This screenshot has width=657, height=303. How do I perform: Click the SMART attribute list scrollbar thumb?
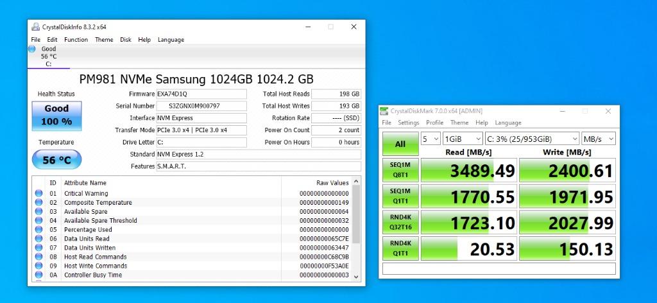click(x=356, y=214)
